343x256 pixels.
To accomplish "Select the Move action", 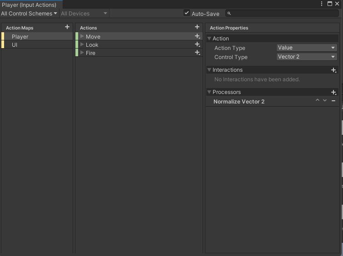I will 139,36.
